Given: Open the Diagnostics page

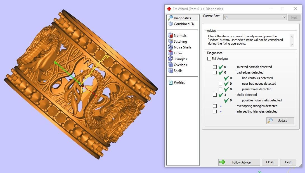Looking at the screenshot, I should [182, 18].
